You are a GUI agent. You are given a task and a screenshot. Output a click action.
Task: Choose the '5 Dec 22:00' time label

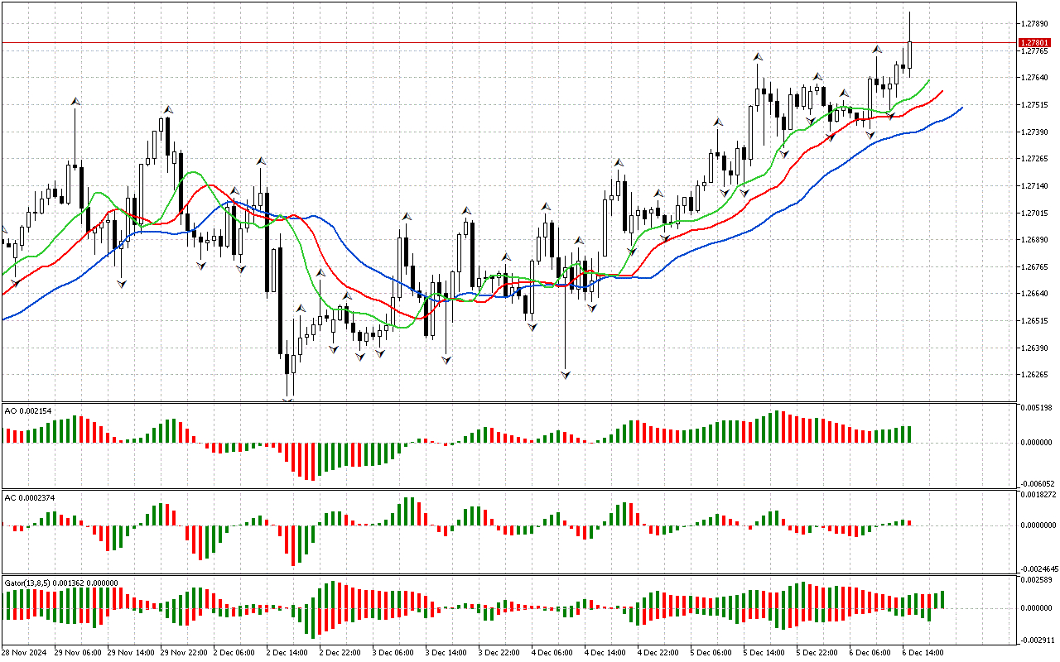coord(818,652)
